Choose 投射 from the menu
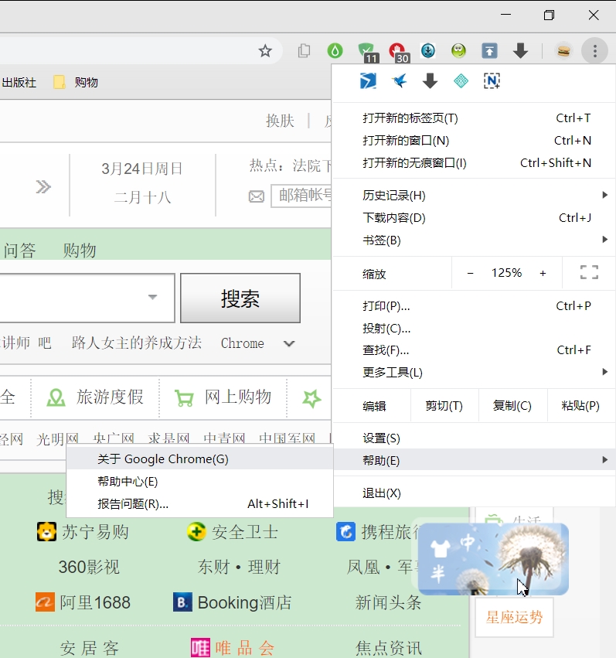The width and height of the screenshot is (616, 658). coord(474,328)
